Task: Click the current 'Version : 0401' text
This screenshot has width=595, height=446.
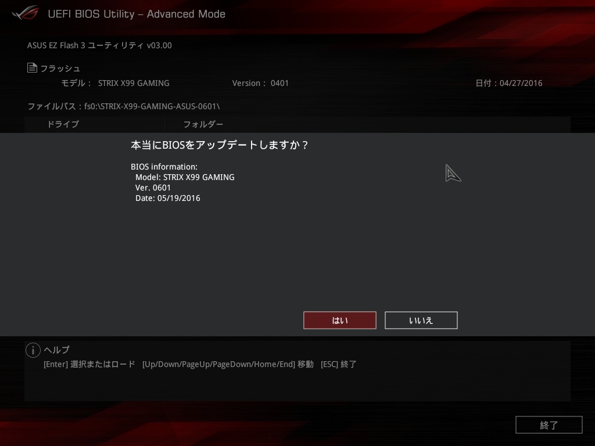Action: pos(260,83)
